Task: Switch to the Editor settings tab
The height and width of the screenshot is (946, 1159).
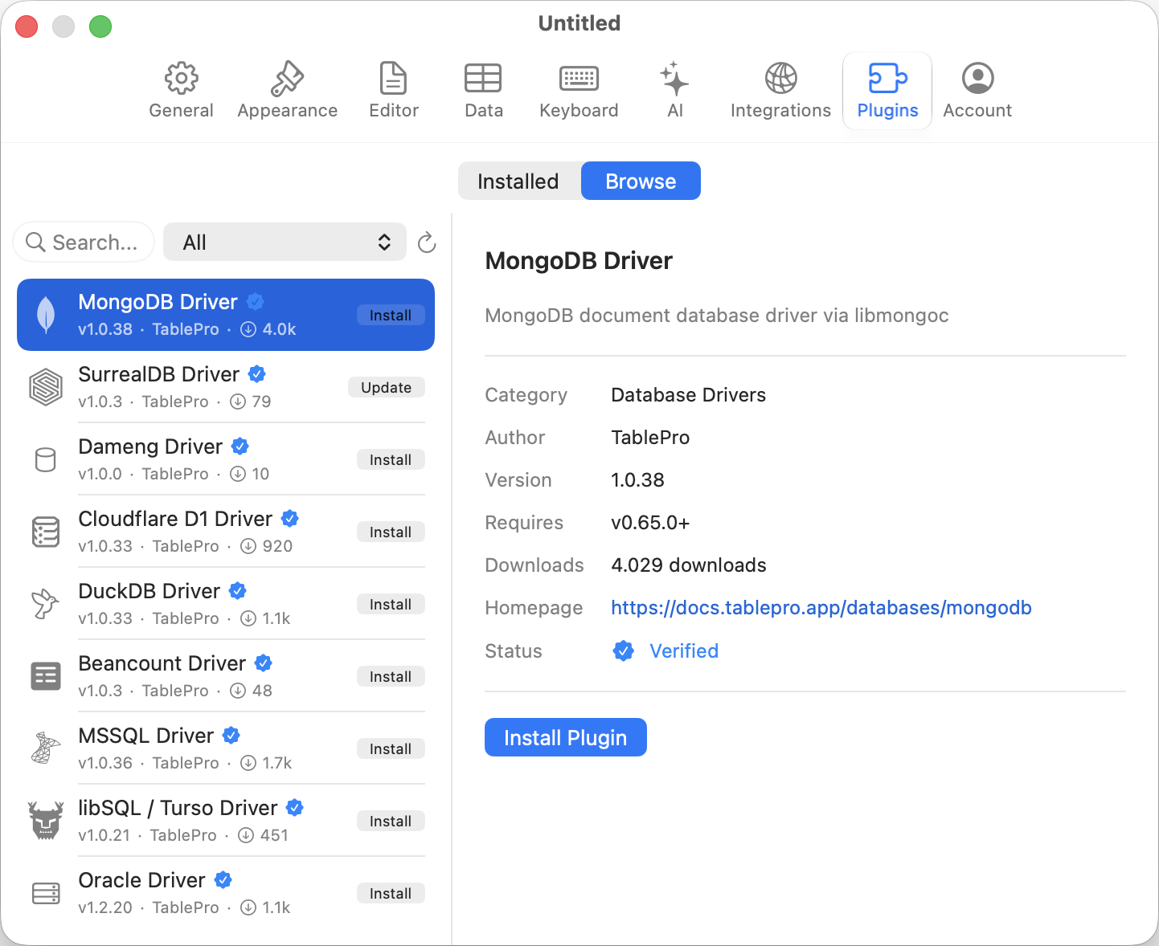Action: (x=394, y=90)
